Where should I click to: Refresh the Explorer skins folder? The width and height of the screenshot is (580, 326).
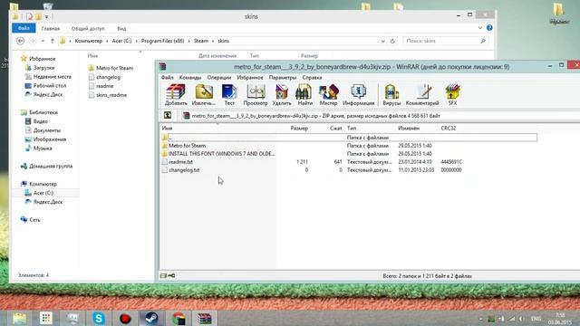tap(392, 41)
